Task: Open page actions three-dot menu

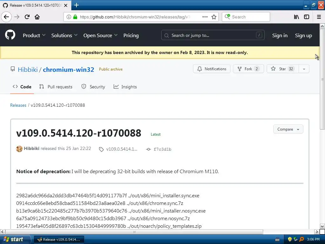Action: [x=205, y=17]
